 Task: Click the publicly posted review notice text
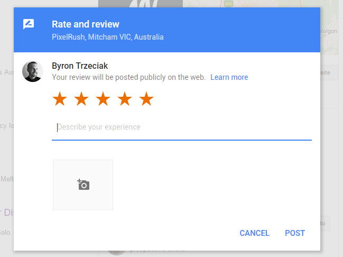point(128,77)
